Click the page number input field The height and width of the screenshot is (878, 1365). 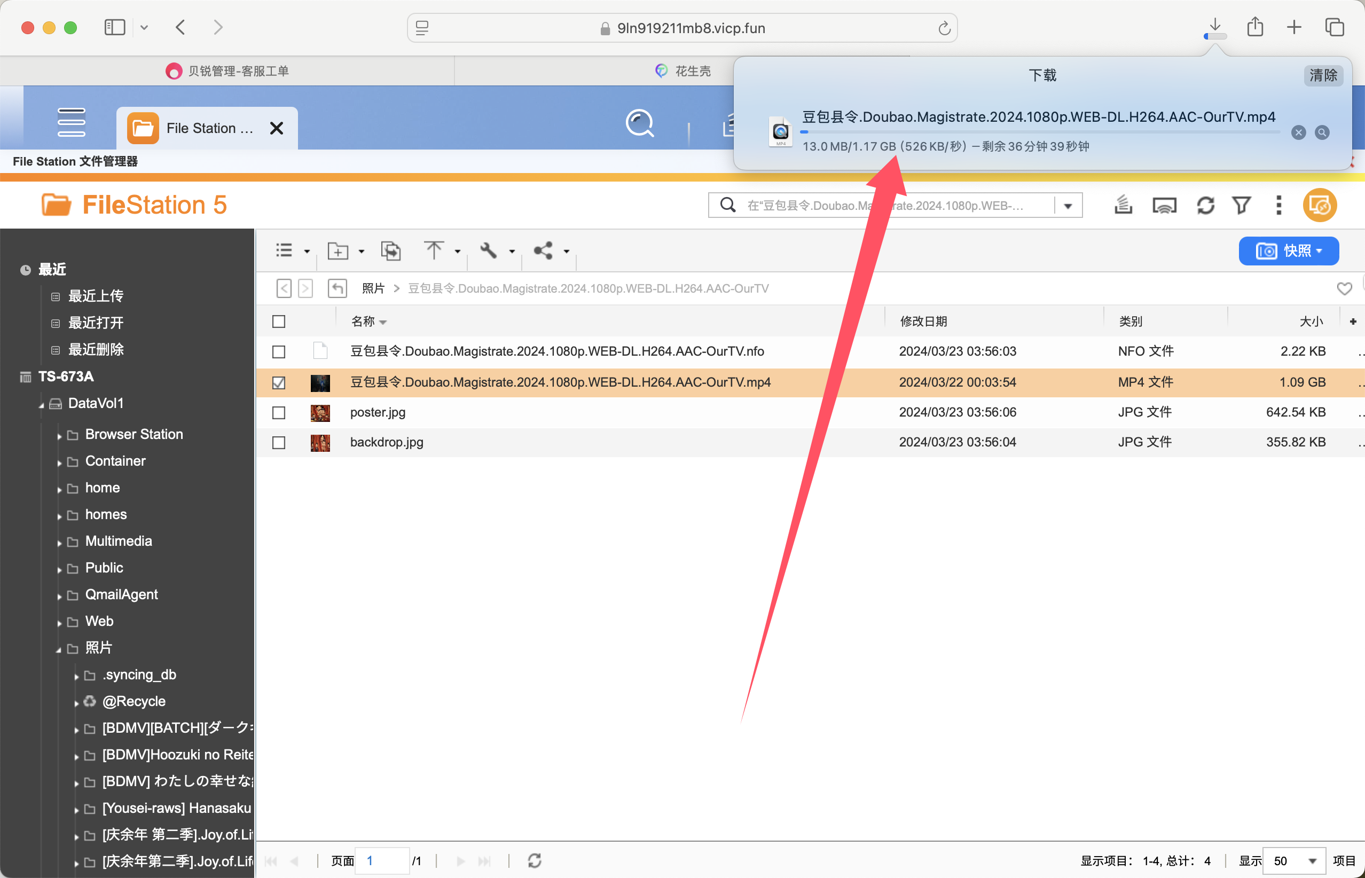coord(382,861)
